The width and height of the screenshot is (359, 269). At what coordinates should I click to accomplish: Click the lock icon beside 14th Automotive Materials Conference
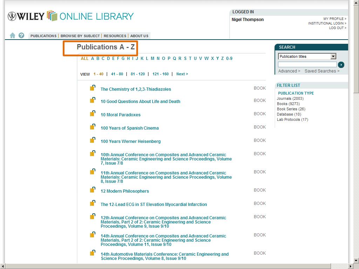(93, 253)
